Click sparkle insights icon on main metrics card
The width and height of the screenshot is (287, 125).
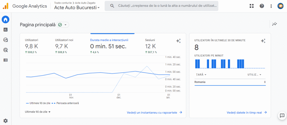tap(179, 41)
